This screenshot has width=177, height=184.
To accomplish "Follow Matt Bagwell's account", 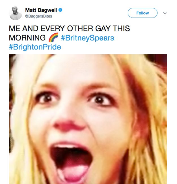I will pos(143,13).
